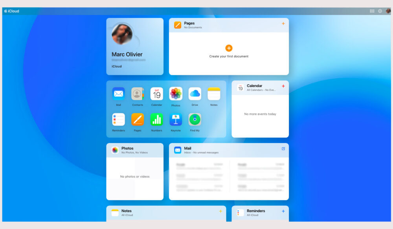393x229 pixels.
Task: Open the Contacts app icon
Action: click(x=137, y=94)
